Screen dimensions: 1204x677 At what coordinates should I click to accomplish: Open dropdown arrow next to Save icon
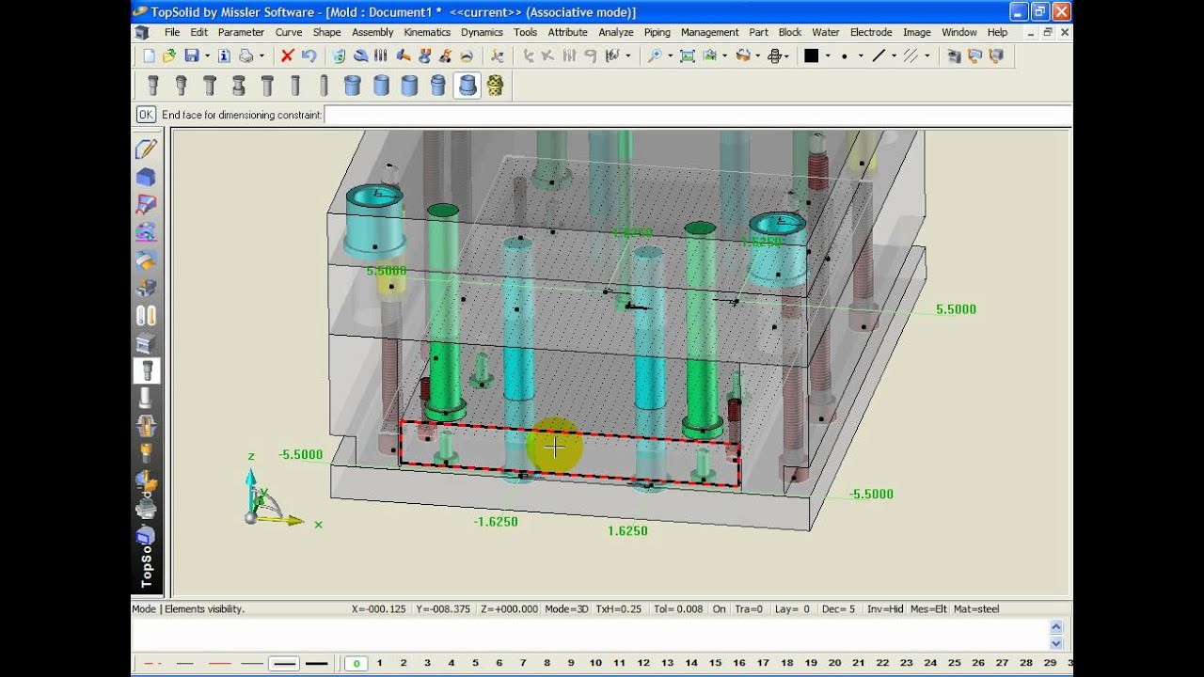click(x=207, y=56)
